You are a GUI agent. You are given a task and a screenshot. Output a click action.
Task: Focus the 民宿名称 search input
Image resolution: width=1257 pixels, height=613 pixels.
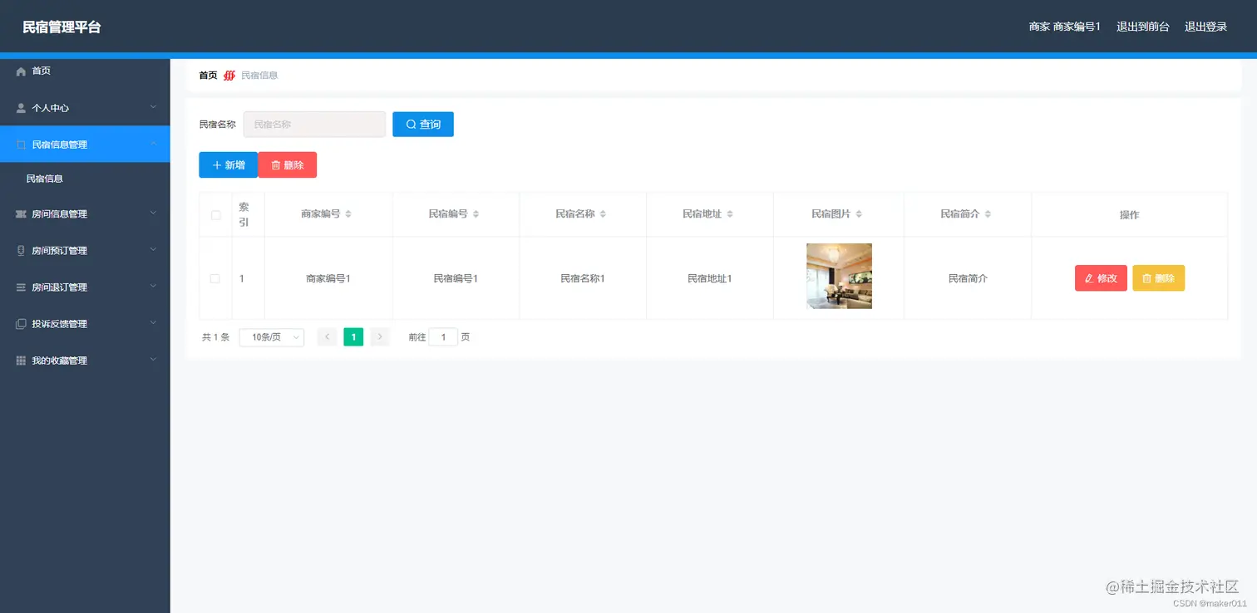tap(314, 125)
